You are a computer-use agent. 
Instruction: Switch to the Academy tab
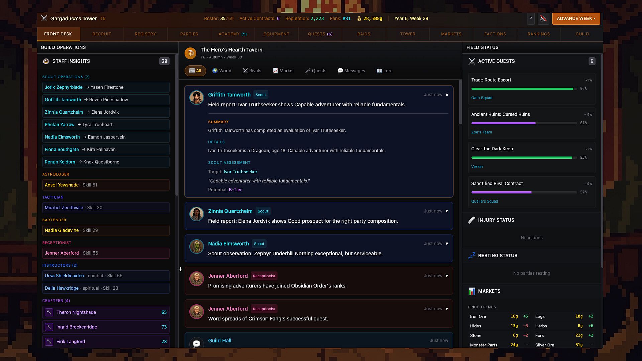[x=233, y=34]
